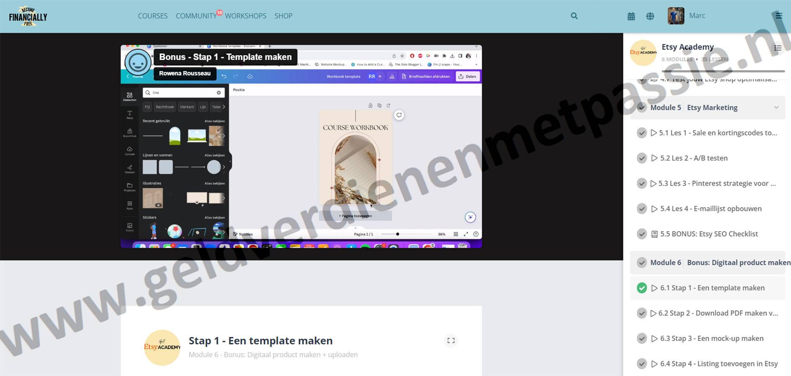
Task: Click the globe language icon
Action: (x=650, y=16)
